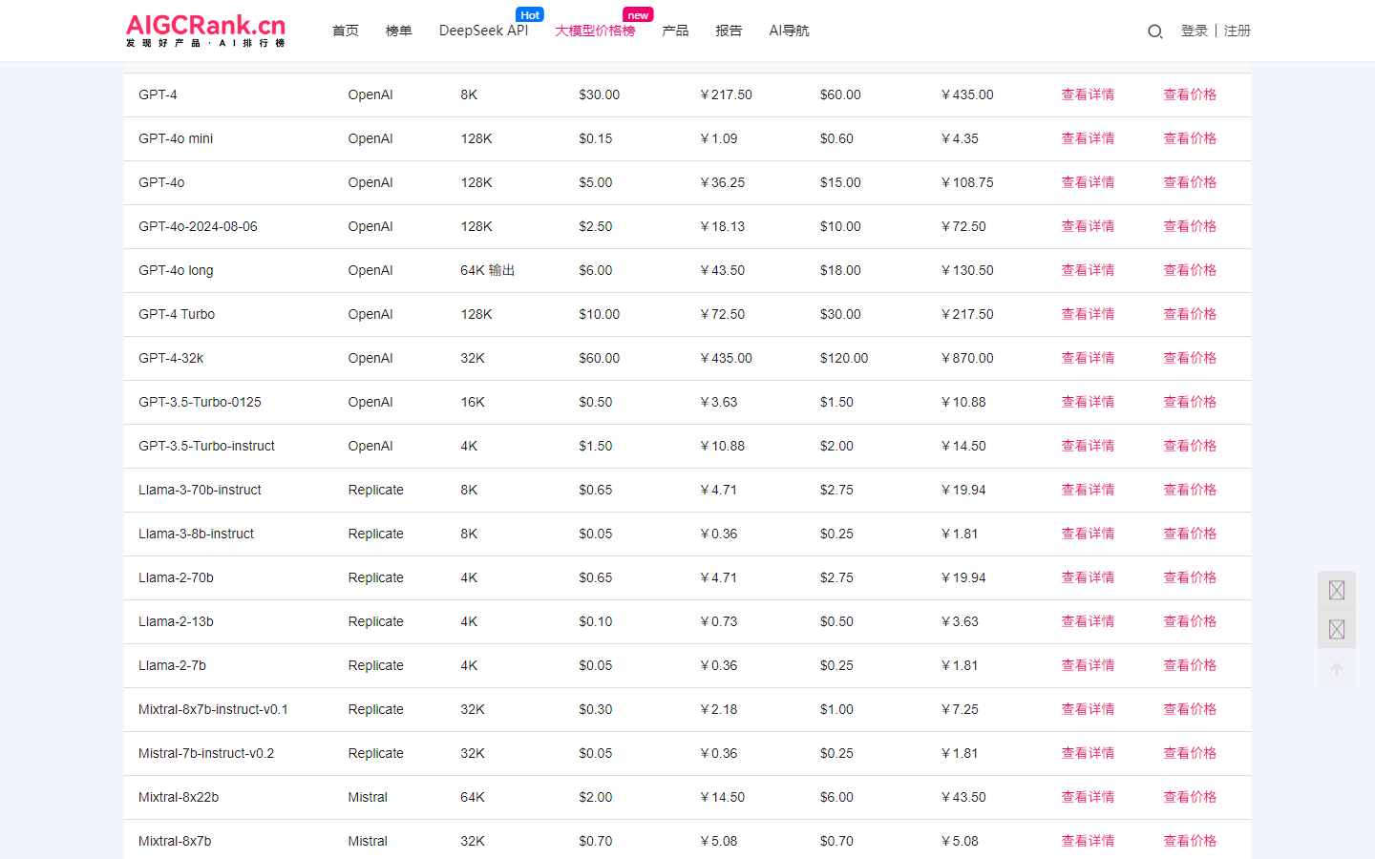Open the search magnifier icon
The height and width of the screenshot is (859, 1375).
pos(1154,31)
